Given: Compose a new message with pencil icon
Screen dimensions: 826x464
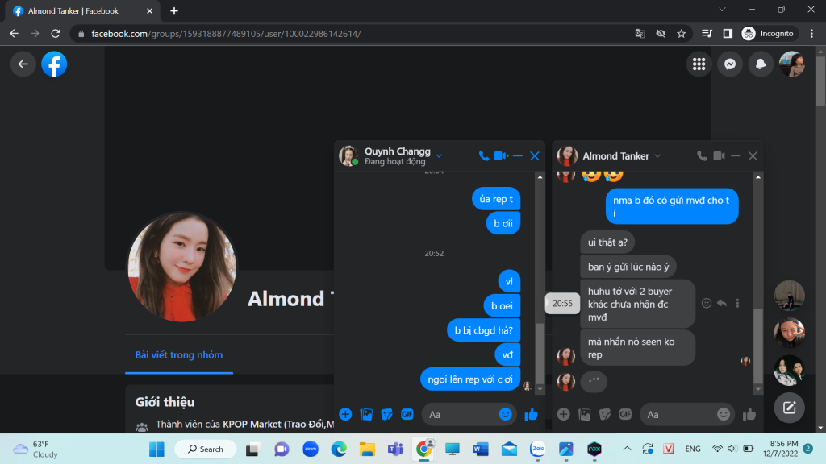Looking at the screenshot, I should [x=789, y=408].
